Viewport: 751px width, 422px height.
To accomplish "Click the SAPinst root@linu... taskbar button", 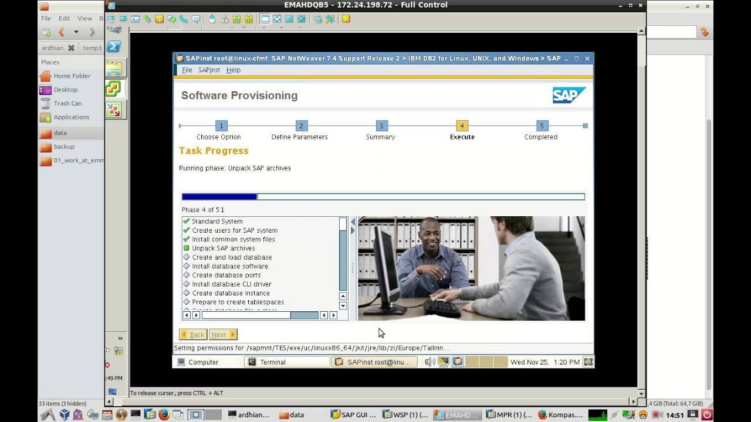I will 374,362.
